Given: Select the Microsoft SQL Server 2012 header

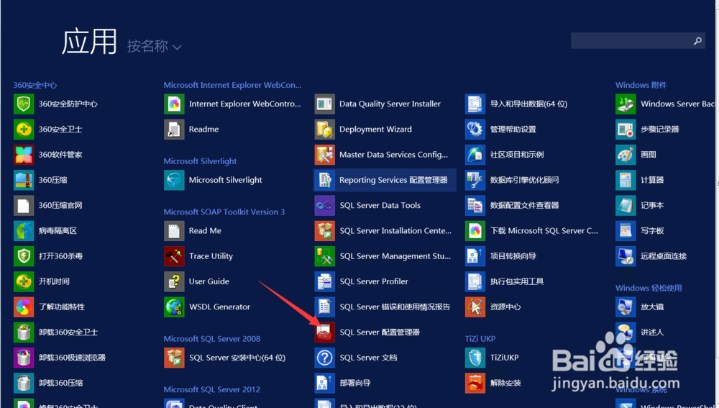Looking at the screenshot, I should 212,389.
